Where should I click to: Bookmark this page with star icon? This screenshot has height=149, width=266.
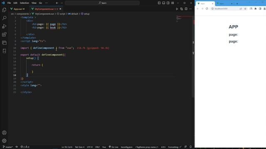245,9
